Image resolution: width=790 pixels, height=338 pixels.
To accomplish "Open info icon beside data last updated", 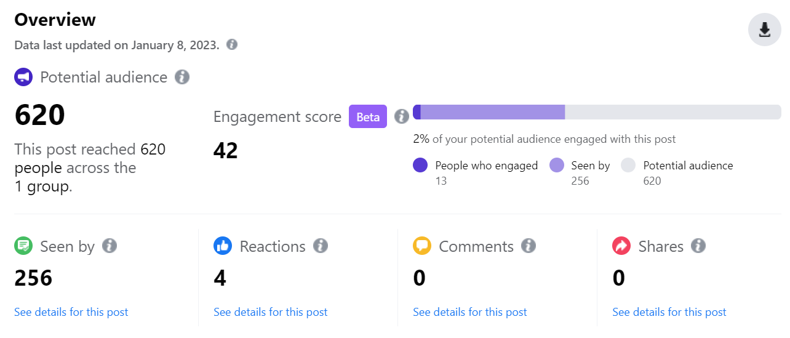I will click(232, 44).
